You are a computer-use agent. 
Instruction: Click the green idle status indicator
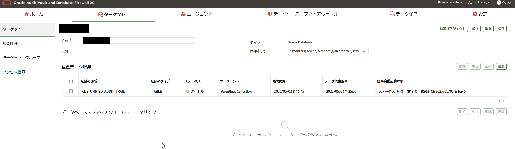tap(188, 91)
